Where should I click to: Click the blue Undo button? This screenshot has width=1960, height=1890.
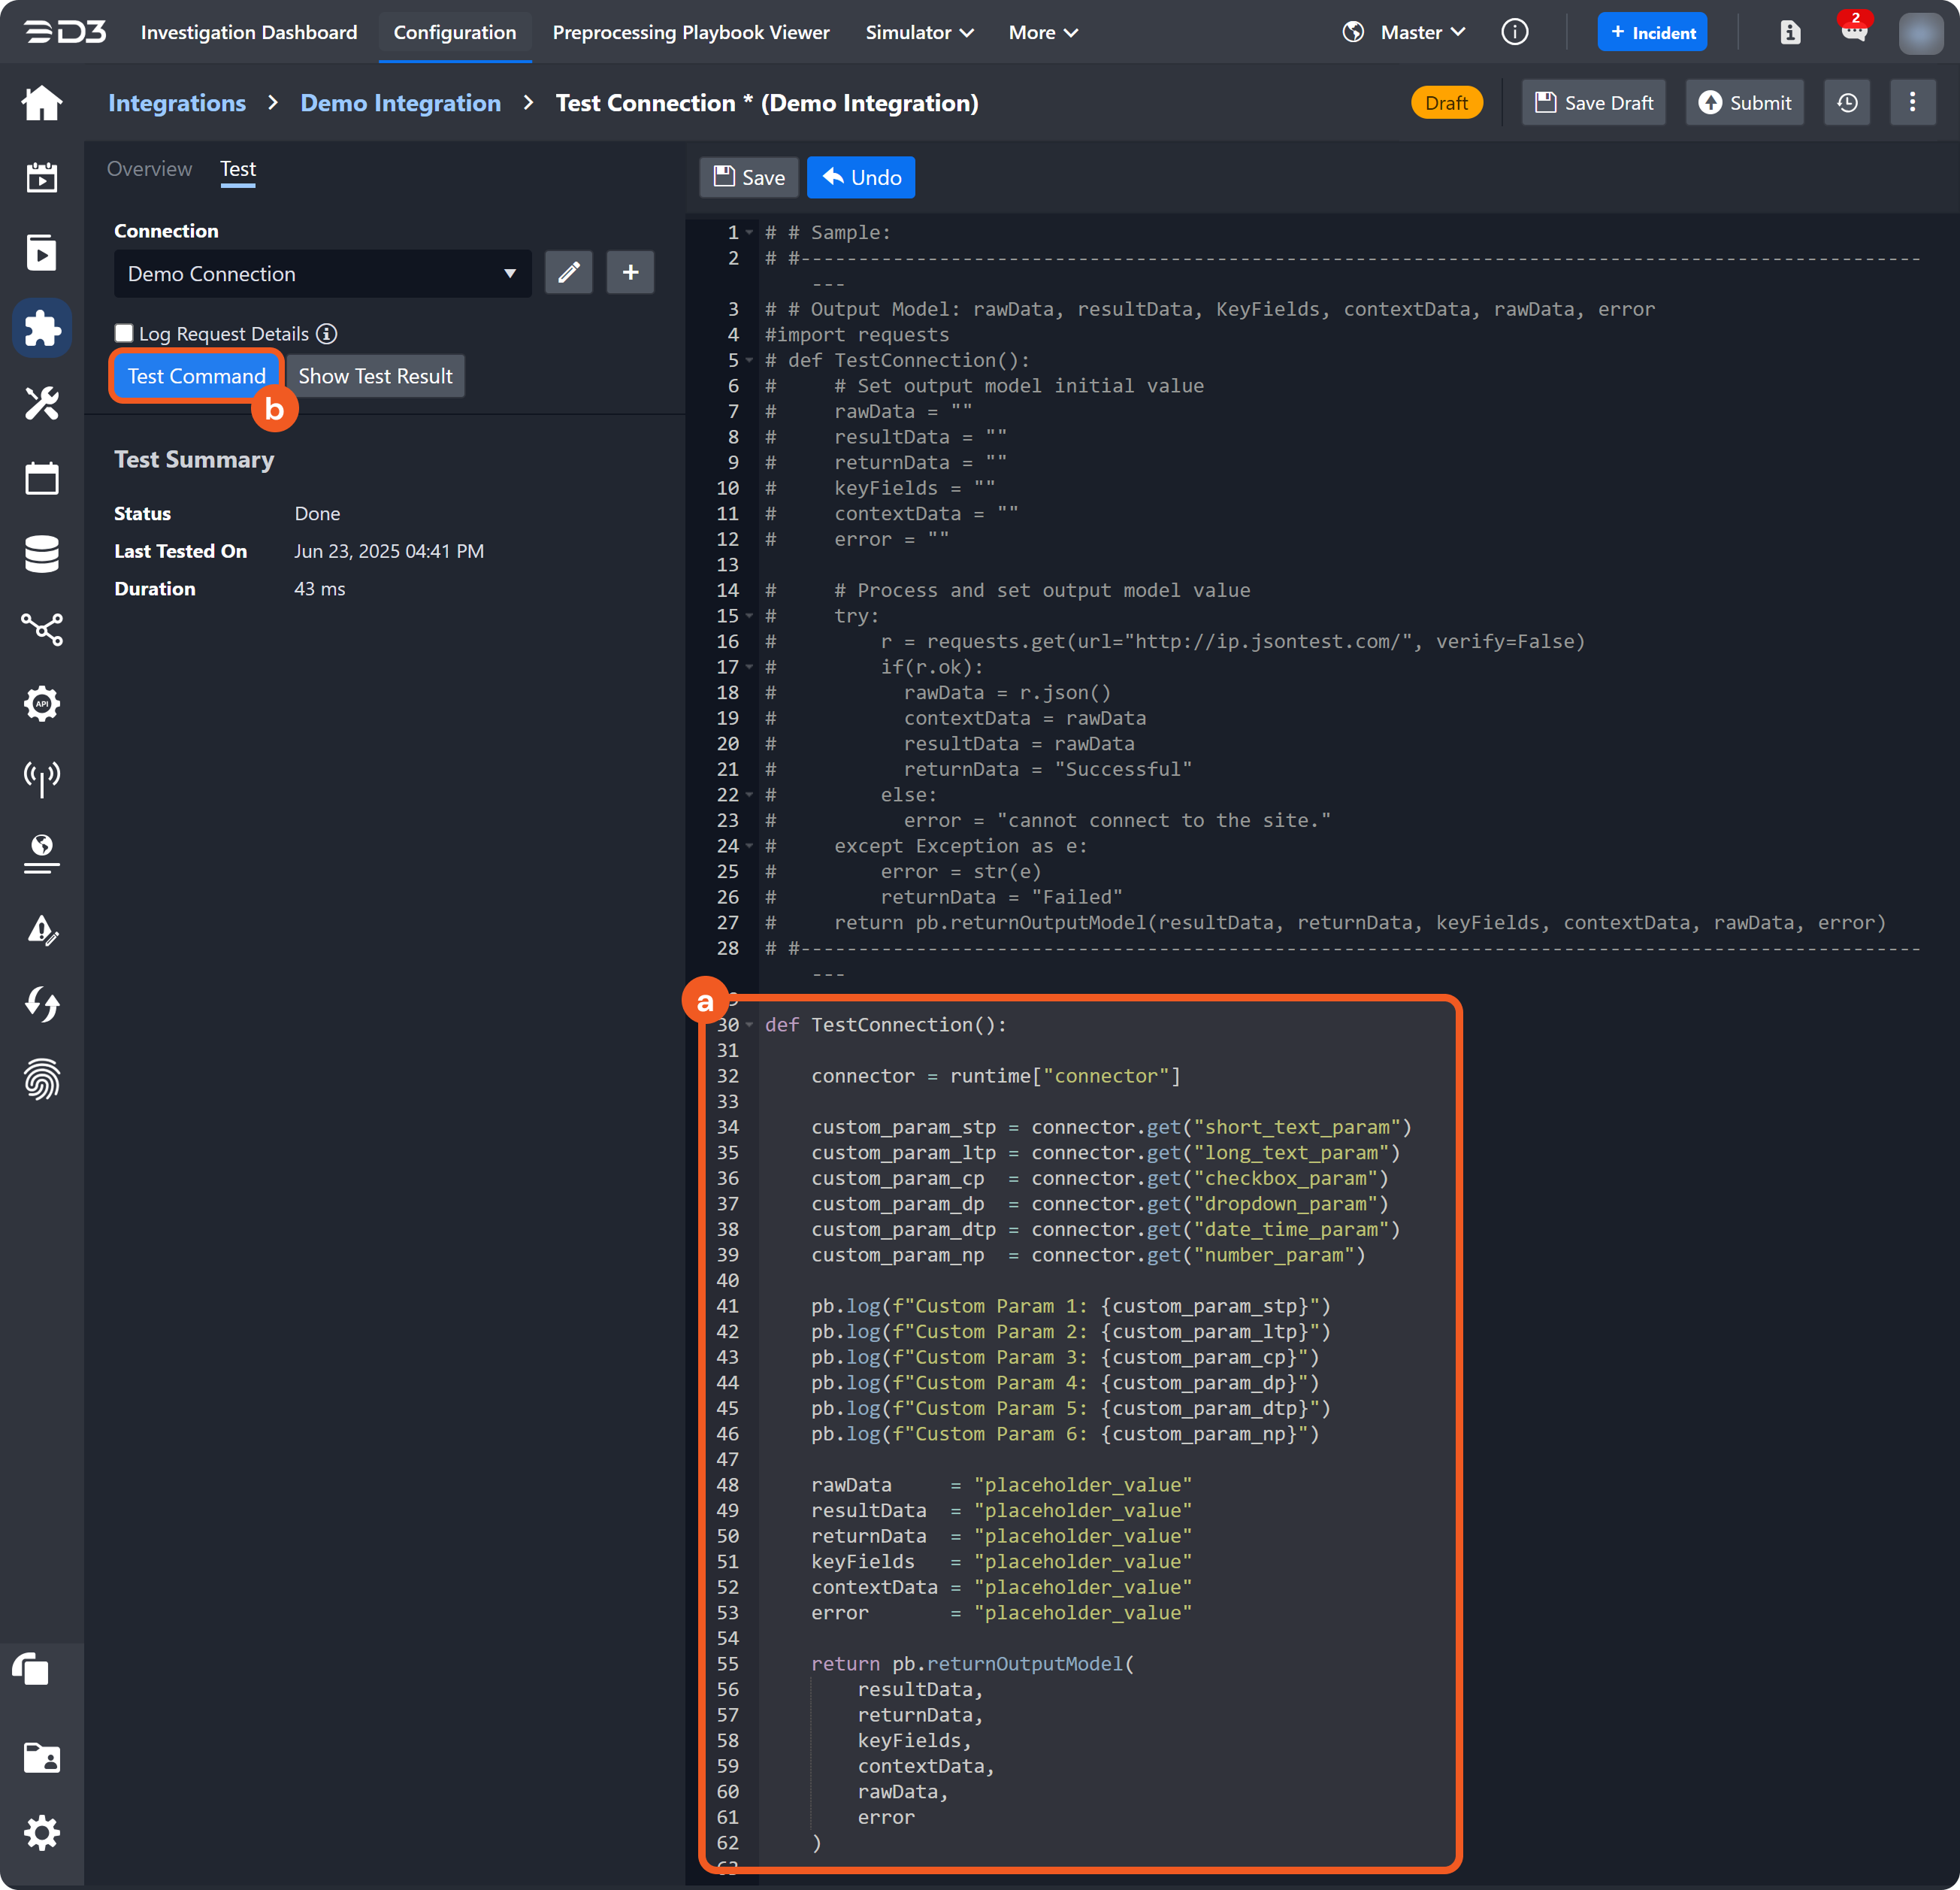[x=860, y=178]
